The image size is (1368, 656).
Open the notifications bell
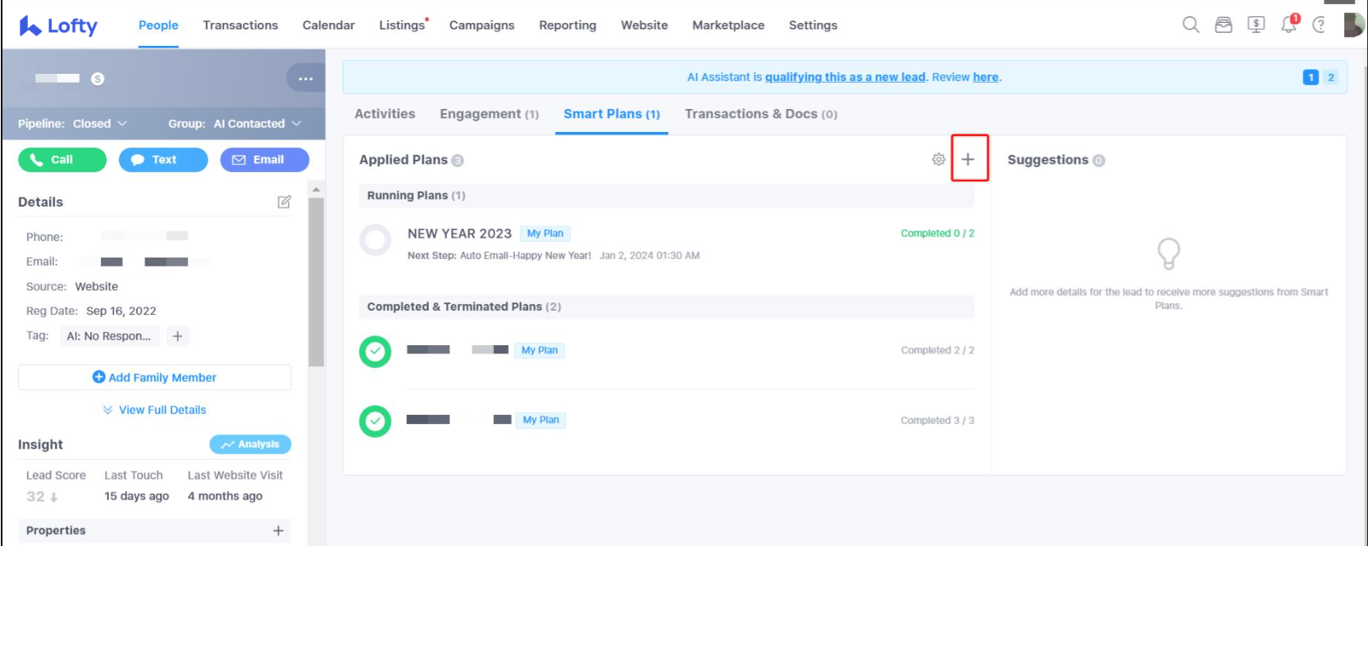1289,25
